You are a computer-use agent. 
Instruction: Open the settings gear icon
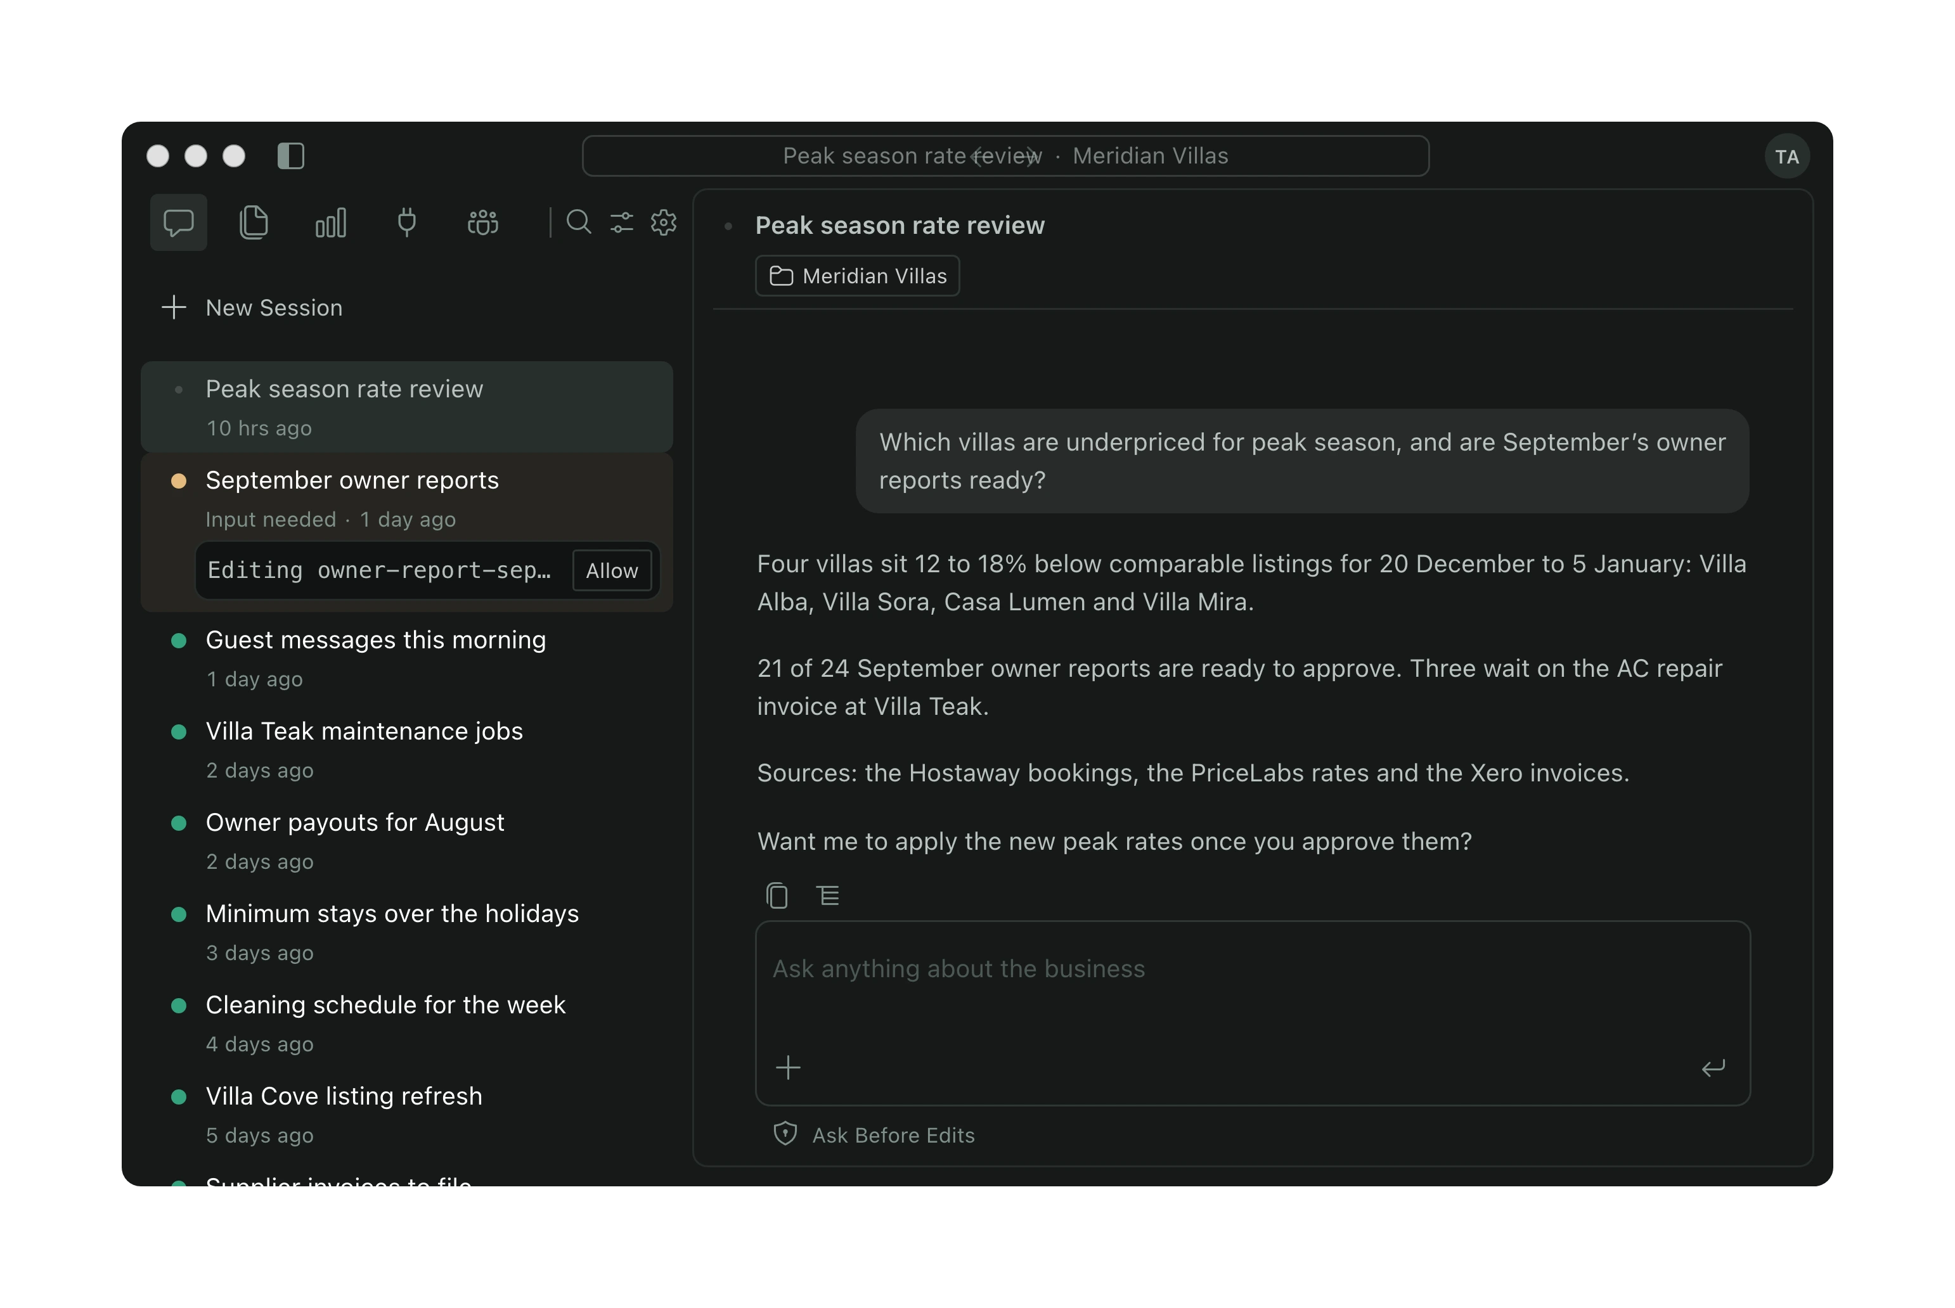(x=664, y=222)
